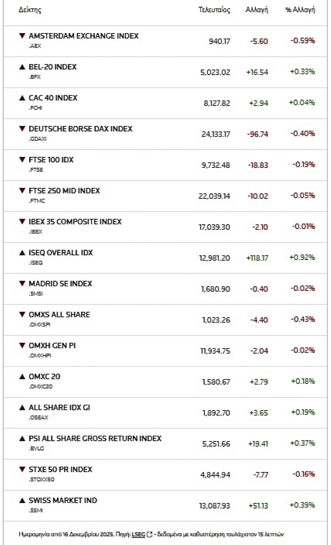Screen dimensions: 331x545
Task: Click PSI ALL SHARE GROSS RETURN INDEX
Action: click(x=94, y=438)
